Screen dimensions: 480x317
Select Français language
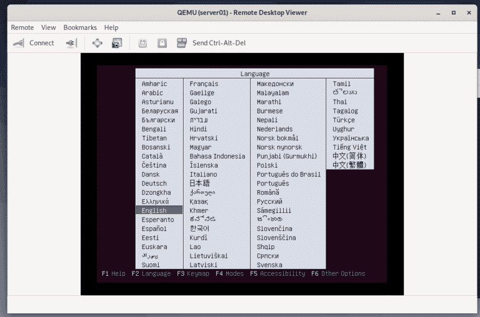(x=204, y=84)
